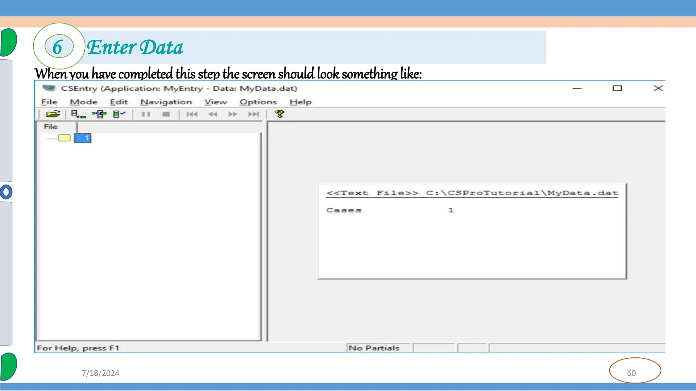Screen dimensions: 696x391
Task: Click the CSEntry application icon in title bar
Action: (49, 88)
